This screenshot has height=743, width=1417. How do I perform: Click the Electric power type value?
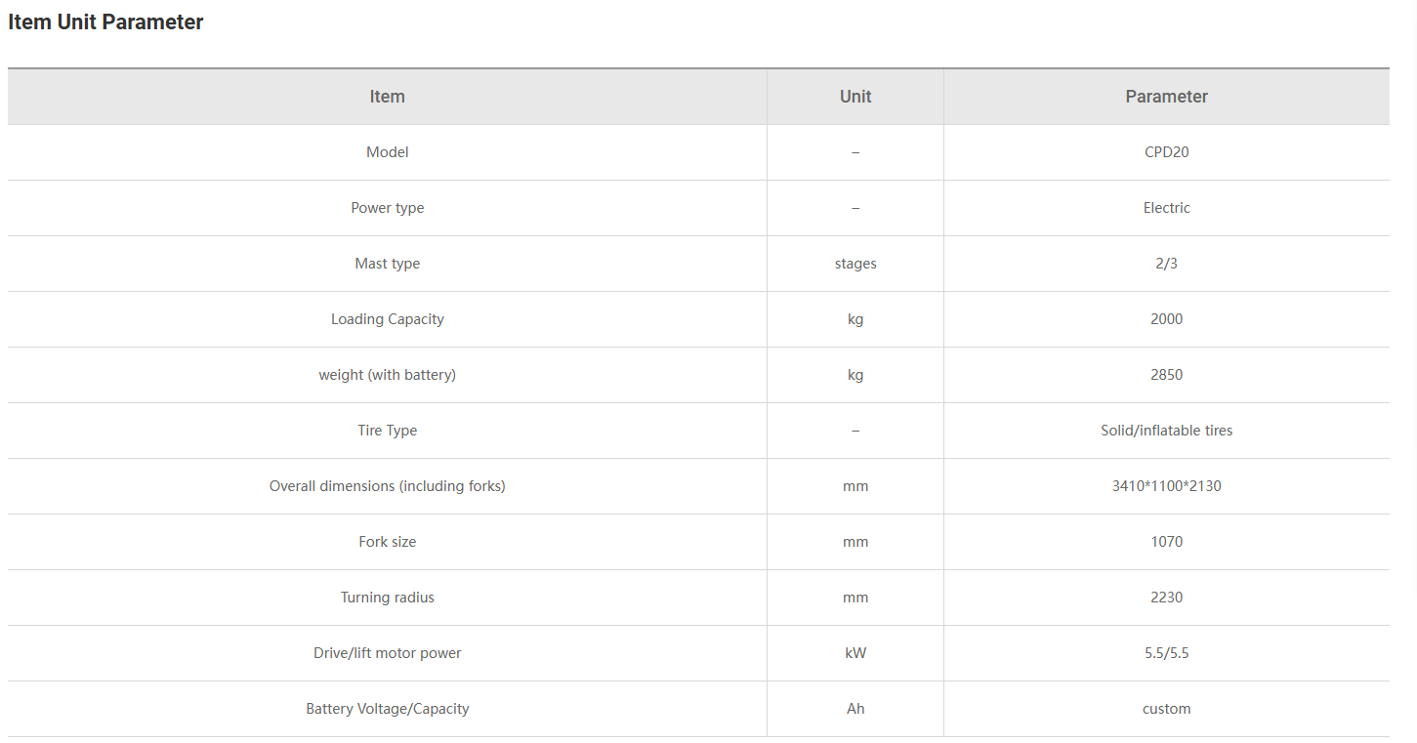(1166, 208)
